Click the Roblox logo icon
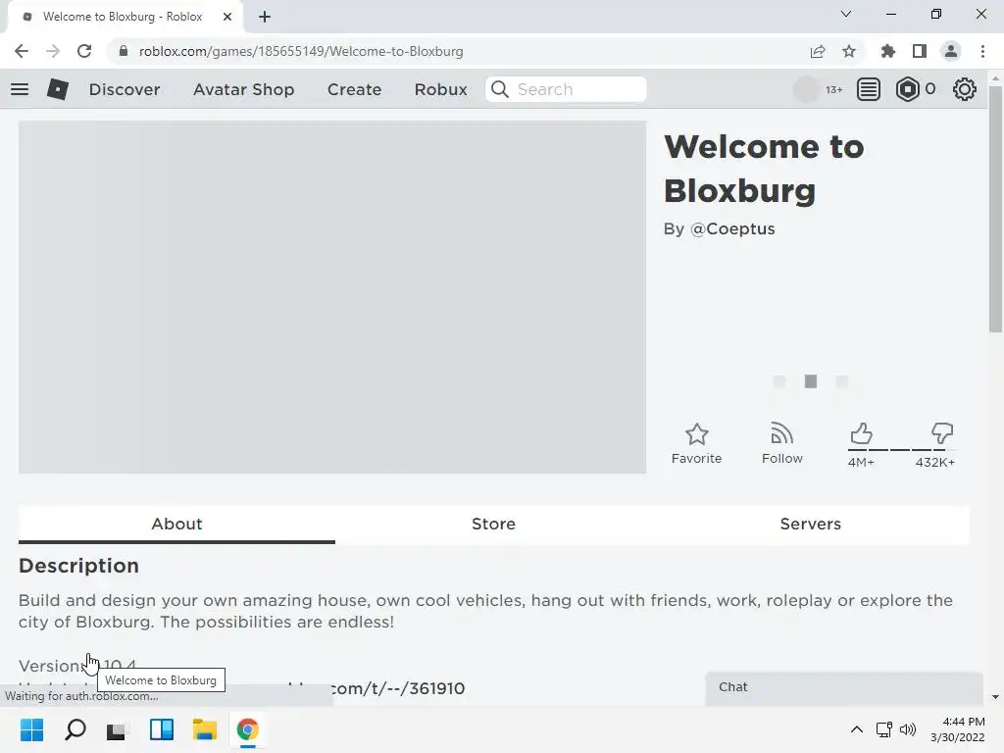Image resolution: width=1004 pixels, height=753 pixels. click(x=58, y=89)
